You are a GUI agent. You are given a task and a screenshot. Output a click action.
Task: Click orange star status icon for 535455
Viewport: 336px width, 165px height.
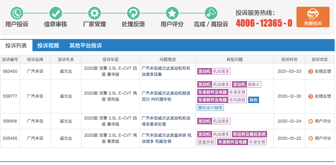click(310, 138)
